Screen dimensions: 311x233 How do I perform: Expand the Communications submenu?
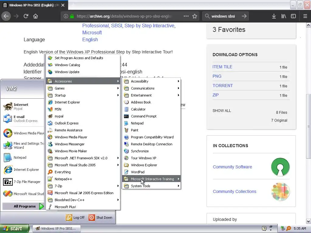point(152,88)
